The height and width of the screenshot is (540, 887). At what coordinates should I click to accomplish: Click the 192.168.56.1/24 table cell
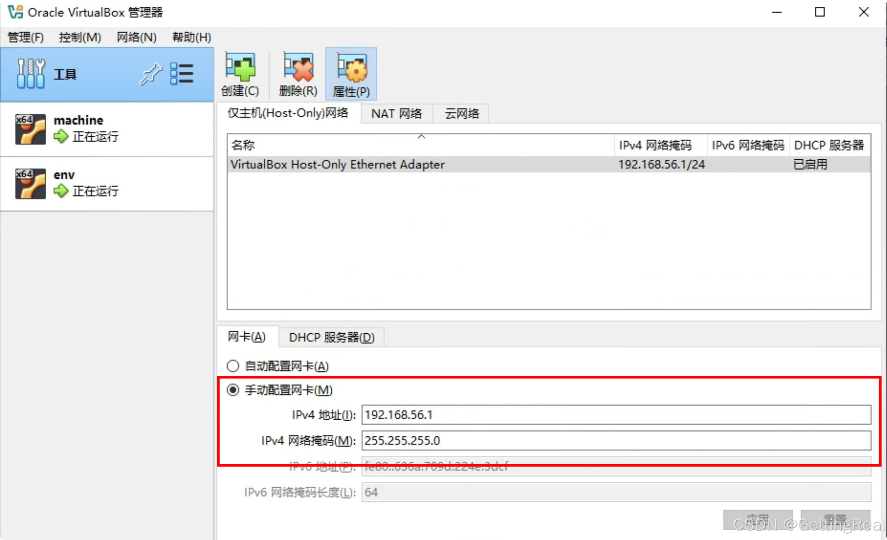coord(661,164)
